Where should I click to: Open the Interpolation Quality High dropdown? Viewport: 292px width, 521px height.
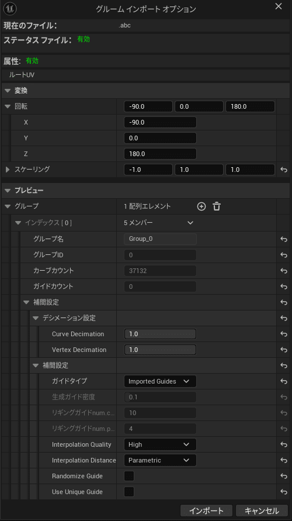click(x=160, y=444)
